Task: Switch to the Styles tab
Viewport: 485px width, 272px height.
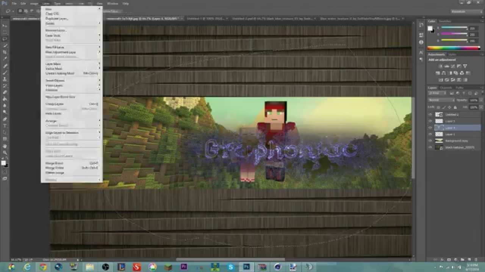Action: tap(452, 54)
